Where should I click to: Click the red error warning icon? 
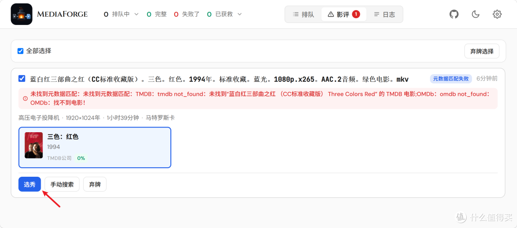25,98
